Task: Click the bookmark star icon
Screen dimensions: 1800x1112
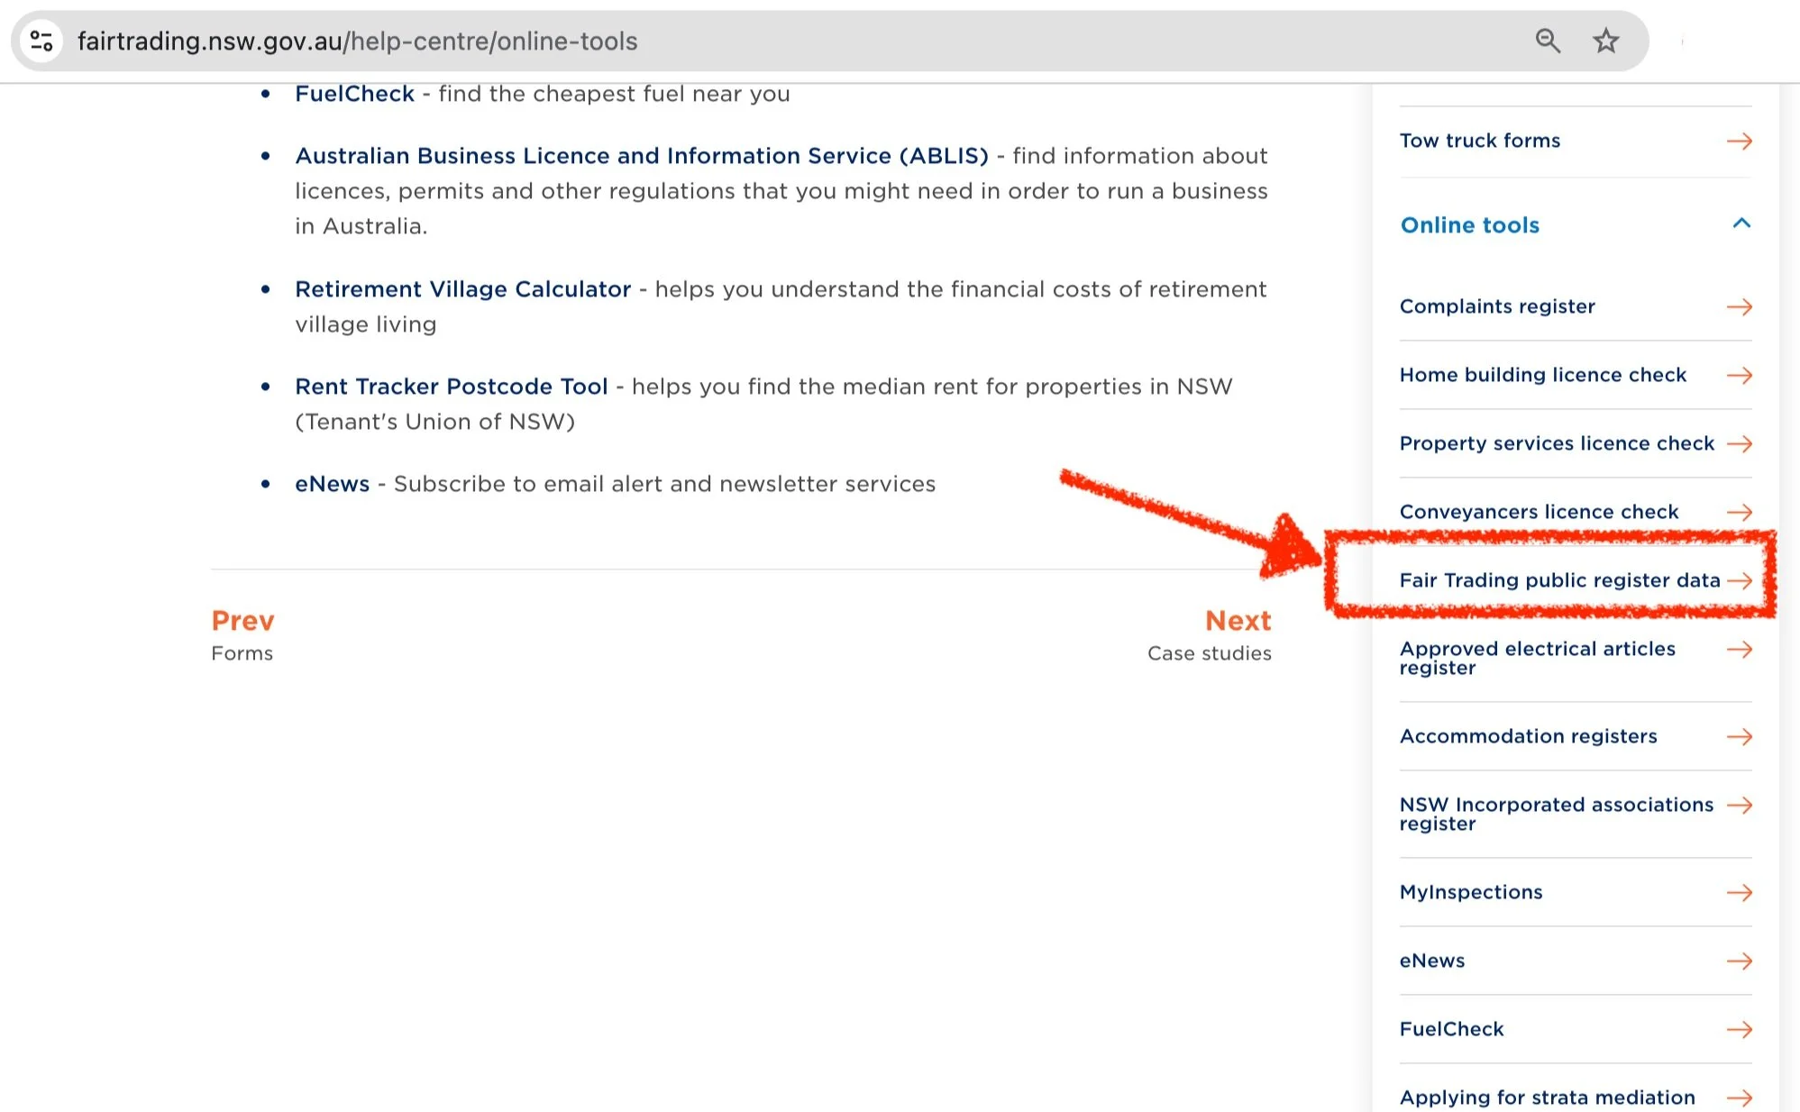Action: (1605, 41)
